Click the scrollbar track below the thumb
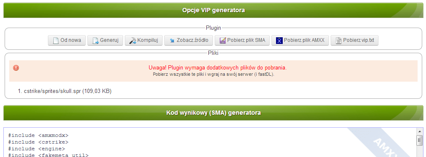The width and height of the screenshot is (426, 157). [x=419, y=152]
